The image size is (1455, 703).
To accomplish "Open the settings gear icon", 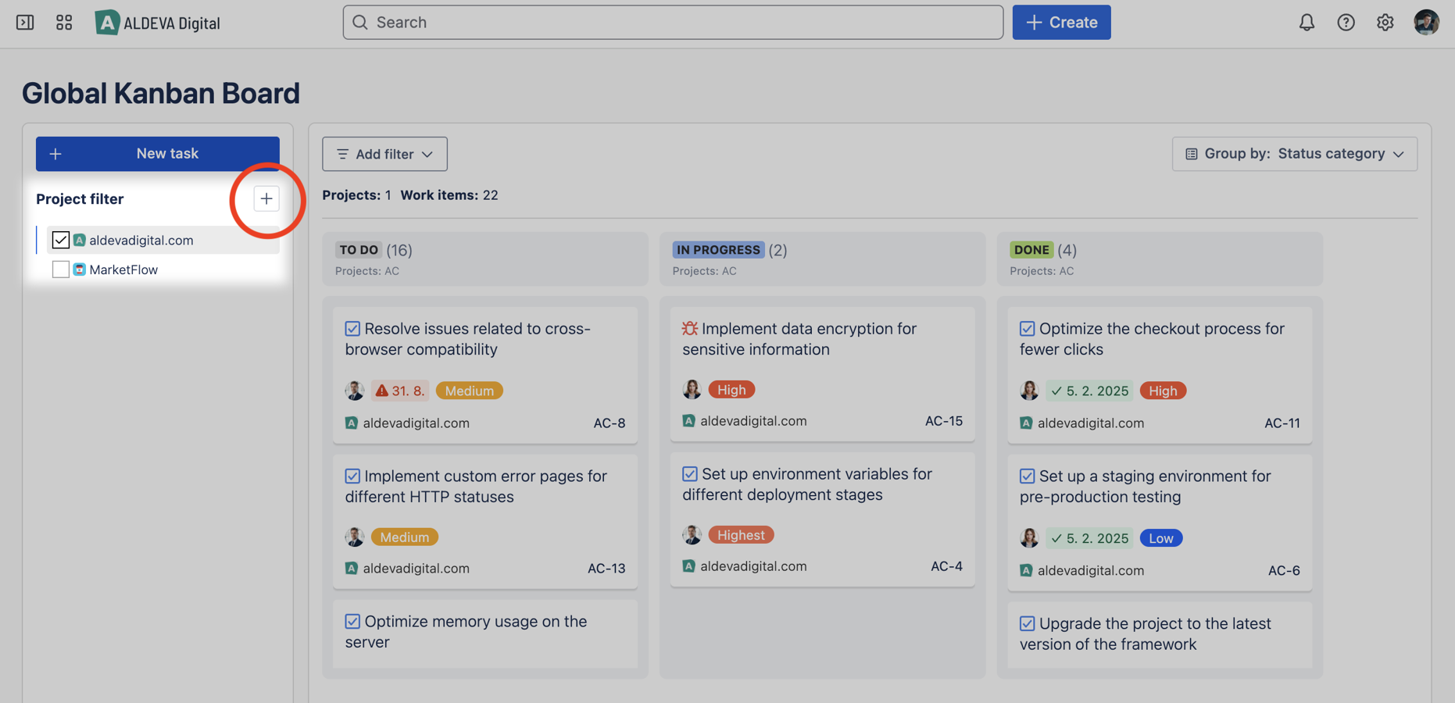I will (x=1385, y=22).
